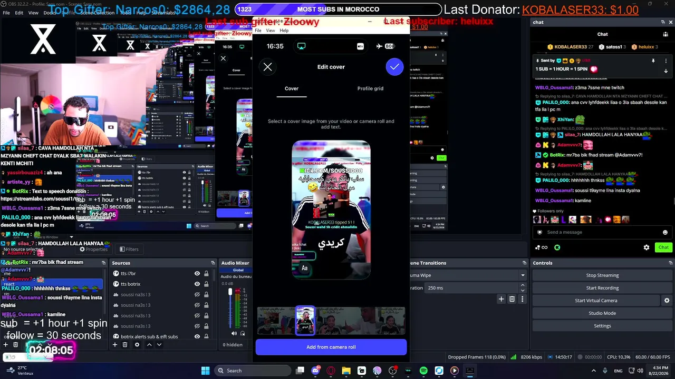Open pinned message three-dot menu

coord(666,61)
